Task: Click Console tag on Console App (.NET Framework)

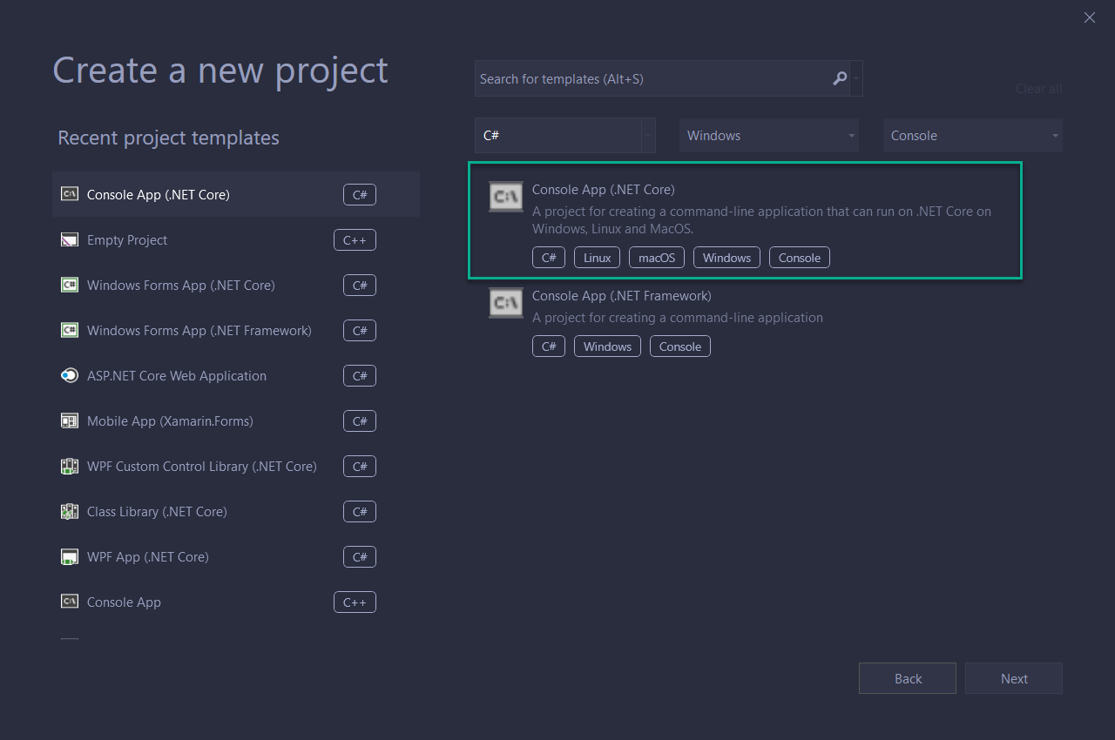Action: click(680, 346)
